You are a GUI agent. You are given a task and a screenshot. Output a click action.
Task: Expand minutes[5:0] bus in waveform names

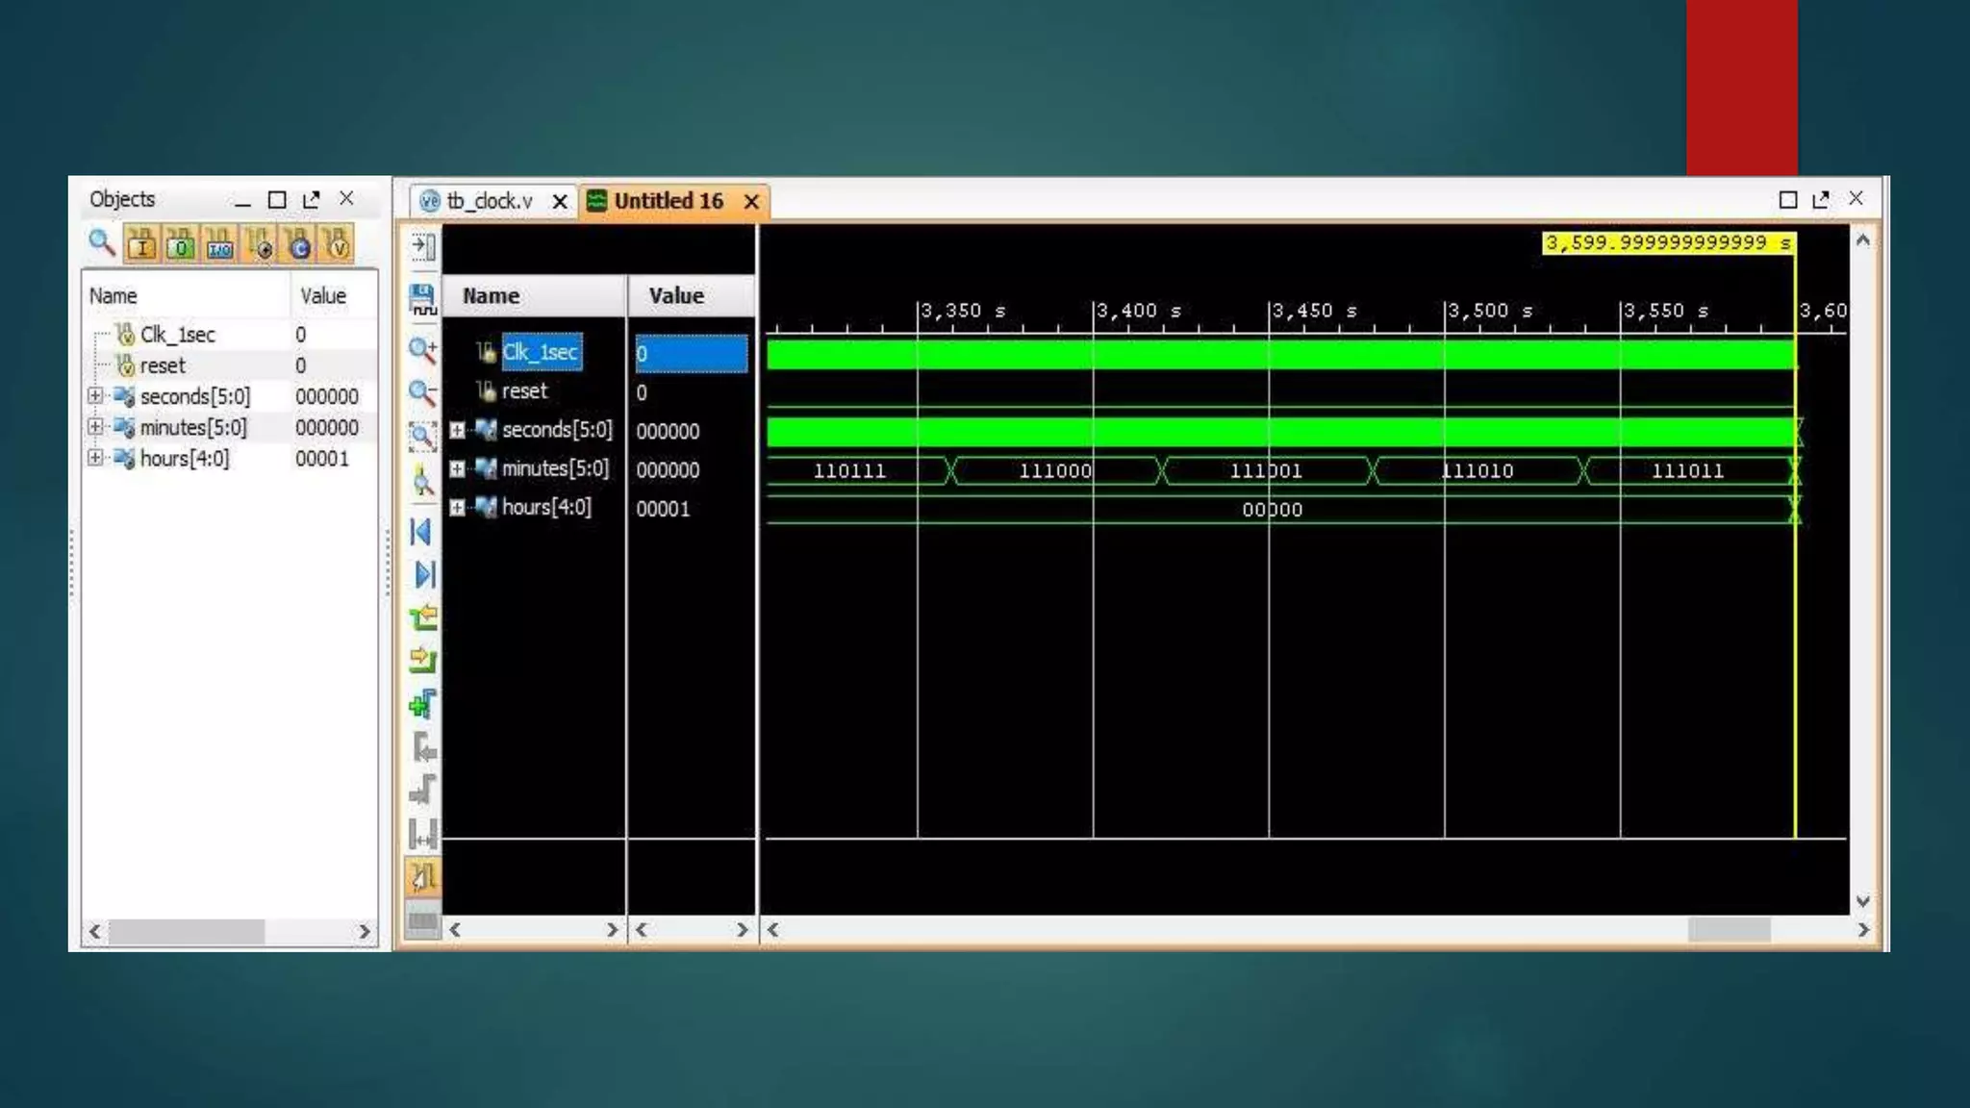[458, 469]
